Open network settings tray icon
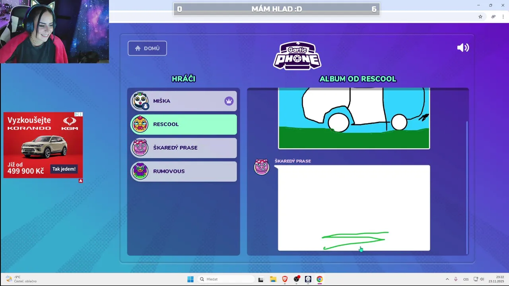Image resolution: width=509 pixels, height=286 pixels. (x=476, y=279)
